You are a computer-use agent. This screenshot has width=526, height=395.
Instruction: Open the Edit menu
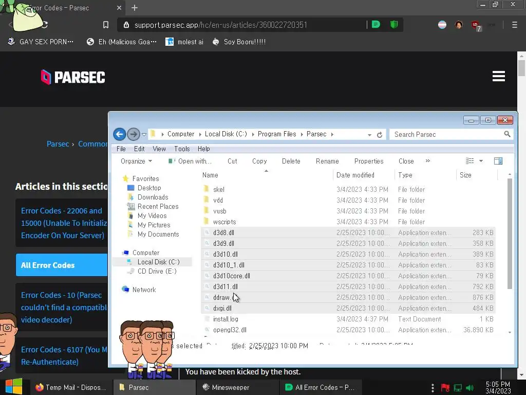pyautogui.click(x=139, y=149)
